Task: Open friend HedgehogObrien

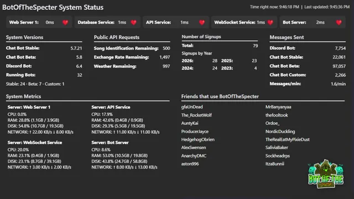Action: pos(198,139)
